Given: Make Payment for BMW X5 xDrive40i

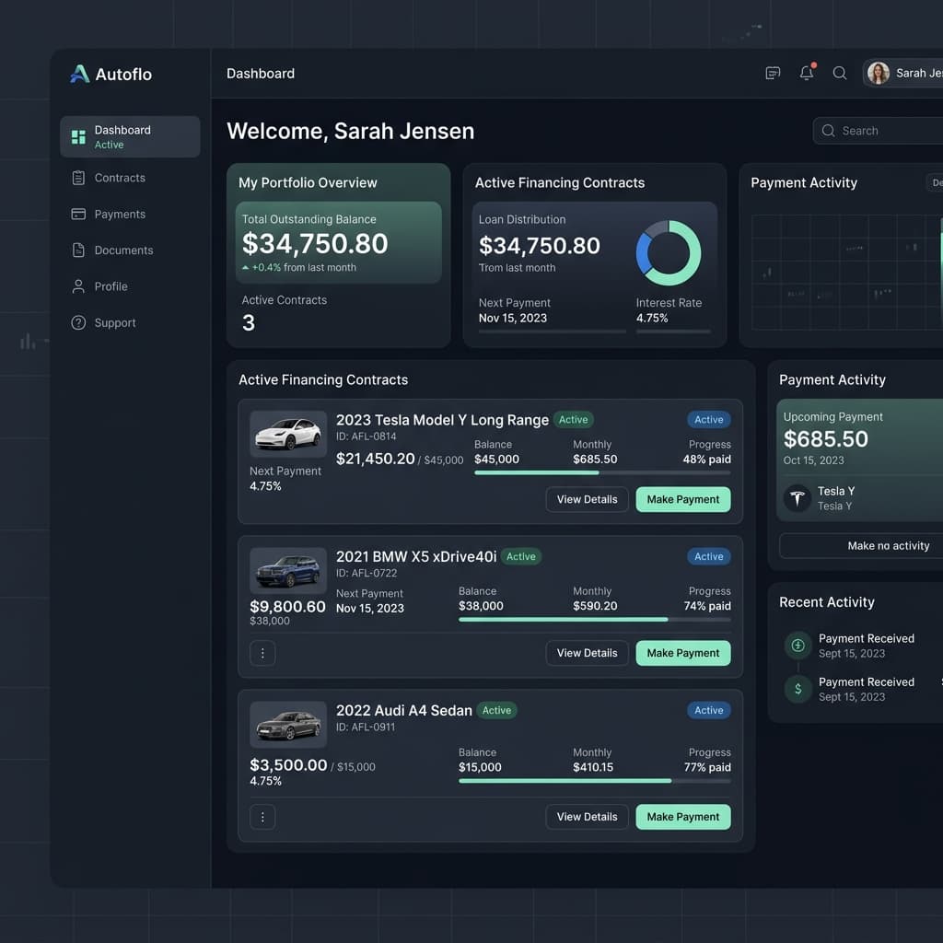Looking at the screenshot, I should click(x=683, y=653).
